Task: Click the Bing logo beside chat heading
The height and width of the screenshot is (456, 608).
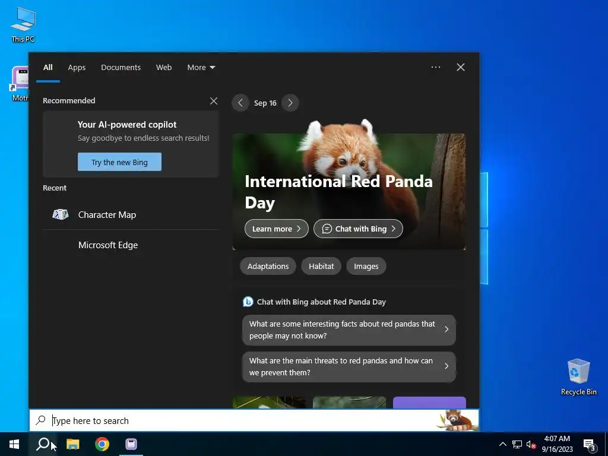Action: (x=248, y=302)
